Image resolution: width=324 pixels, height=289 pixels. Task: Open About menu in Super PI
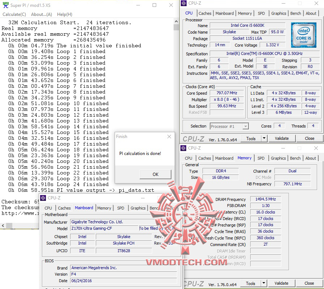pyautogui.click(x=41, y=14)
